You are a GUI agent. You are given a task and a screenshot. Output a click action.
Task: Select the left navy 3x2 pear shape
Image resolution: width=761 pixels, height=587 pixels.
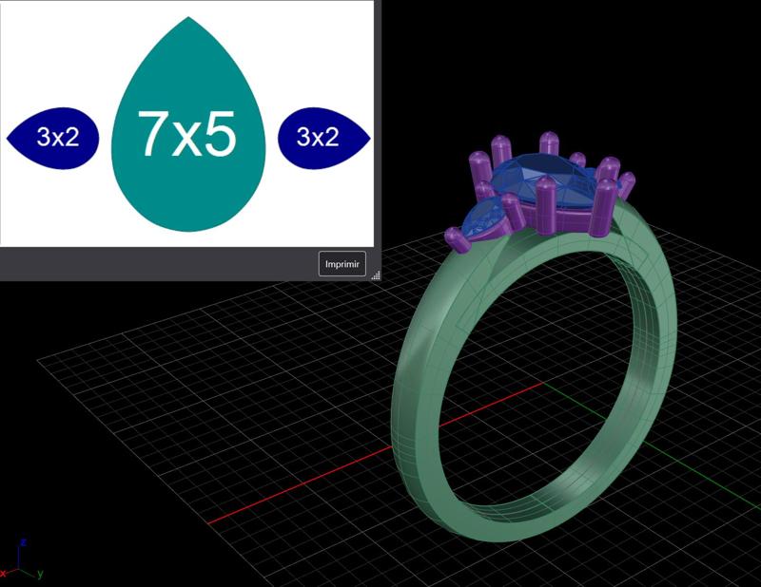(x=53, y=138)
